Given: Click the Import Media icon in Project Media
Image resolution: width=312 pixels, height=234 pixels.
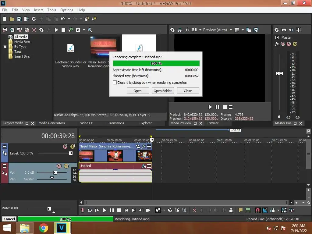Looking at the screenshot, I should [5, 30].
